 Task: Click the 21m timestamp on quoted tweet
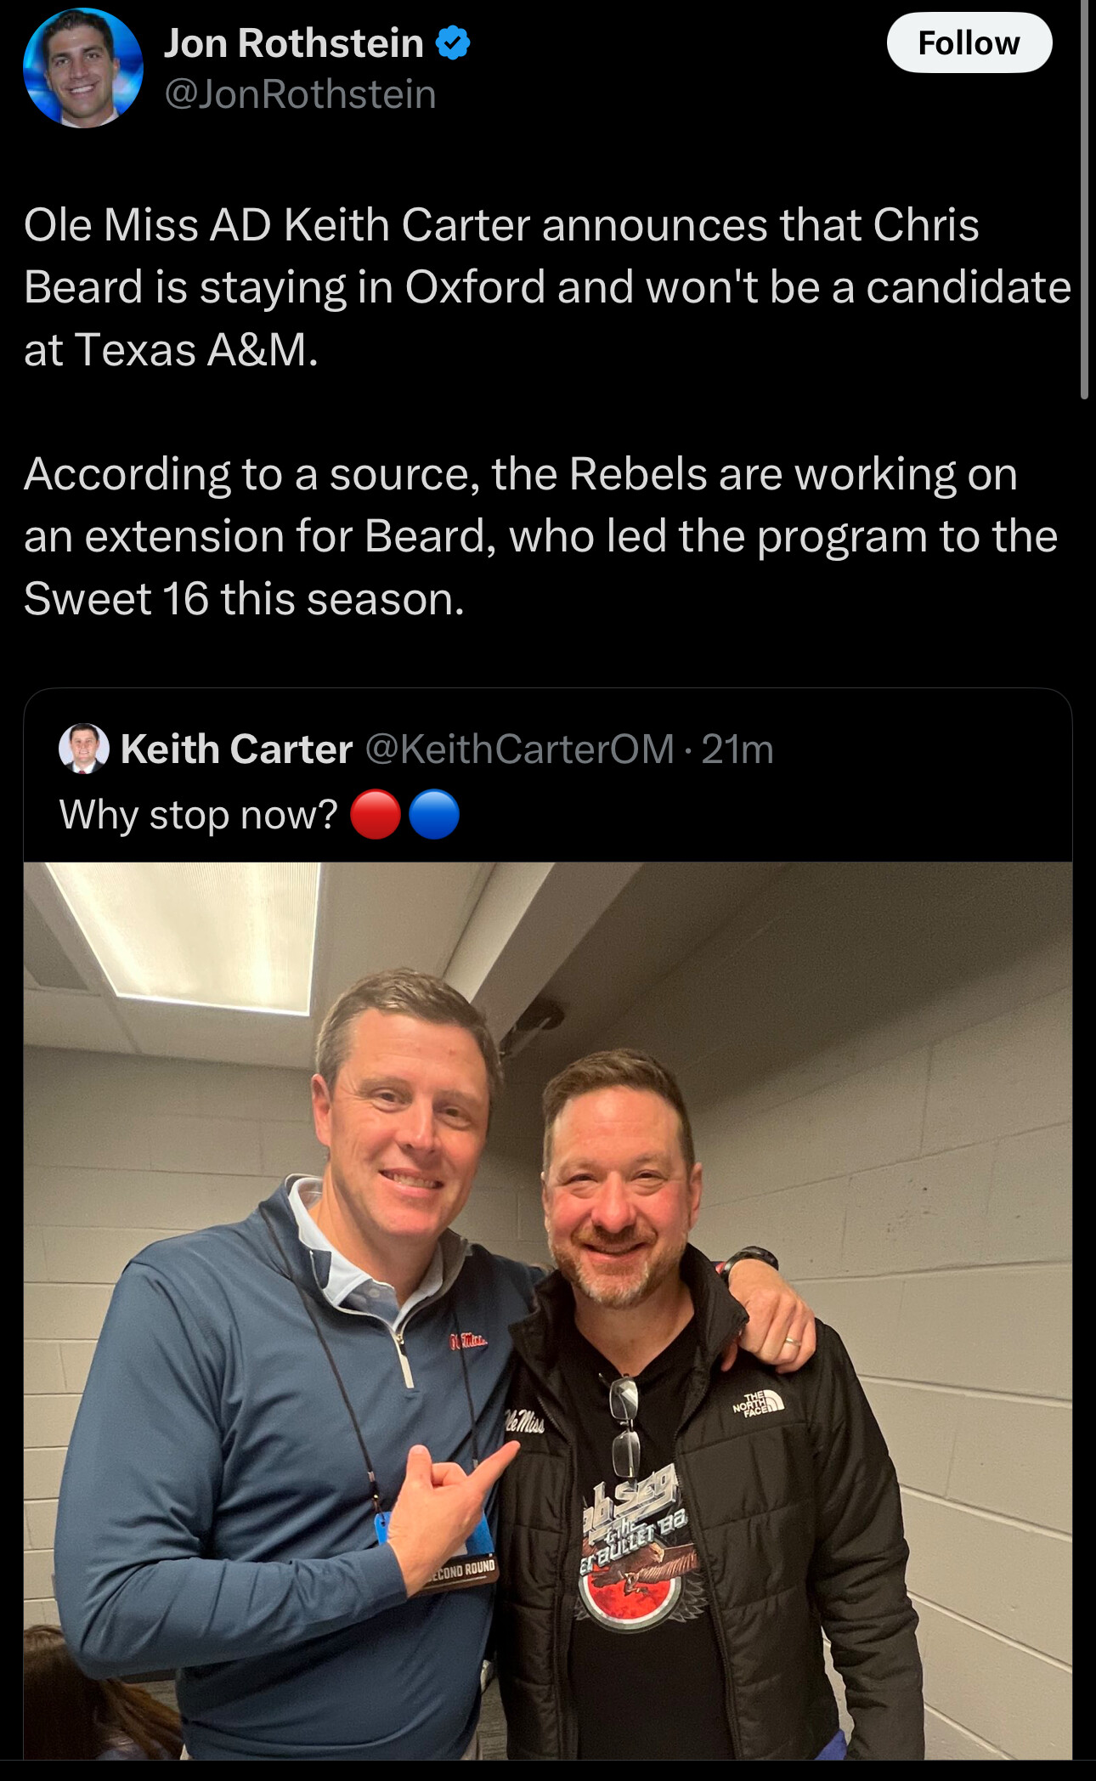click(x=737, y=749)
